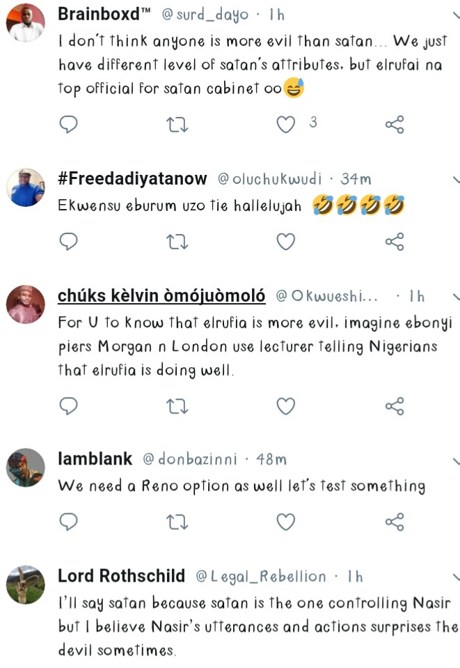The image size is (460, 668).
Task: Like #Freedadiyatanow's tweet
Action: 286,242
